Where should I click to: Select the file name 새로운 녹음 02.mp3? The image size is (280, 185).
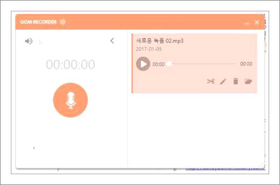pyautogui.click(x=159, y=41)
